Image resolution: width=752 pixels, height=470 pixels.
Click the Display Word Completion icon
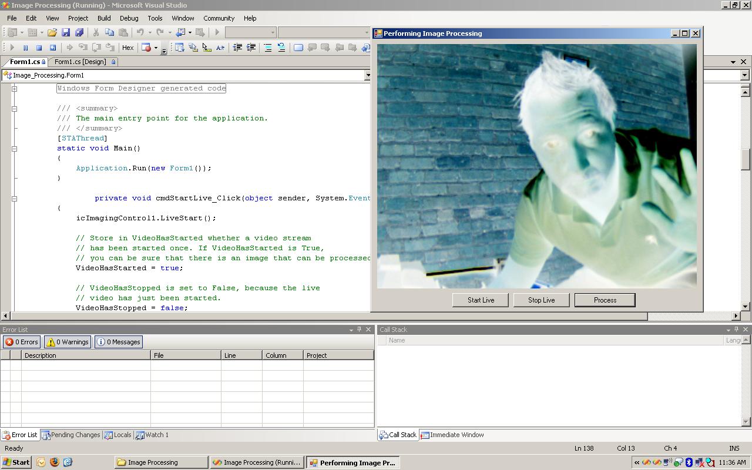(x=220, y=48)
